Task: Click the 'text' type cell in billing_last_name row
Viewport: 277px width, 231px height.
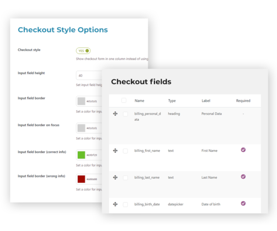Action: click(171, 178)
